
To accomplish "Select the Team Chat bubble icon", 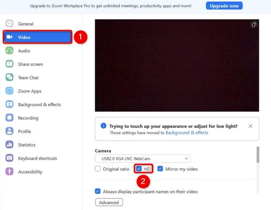I will coord(10,77).
